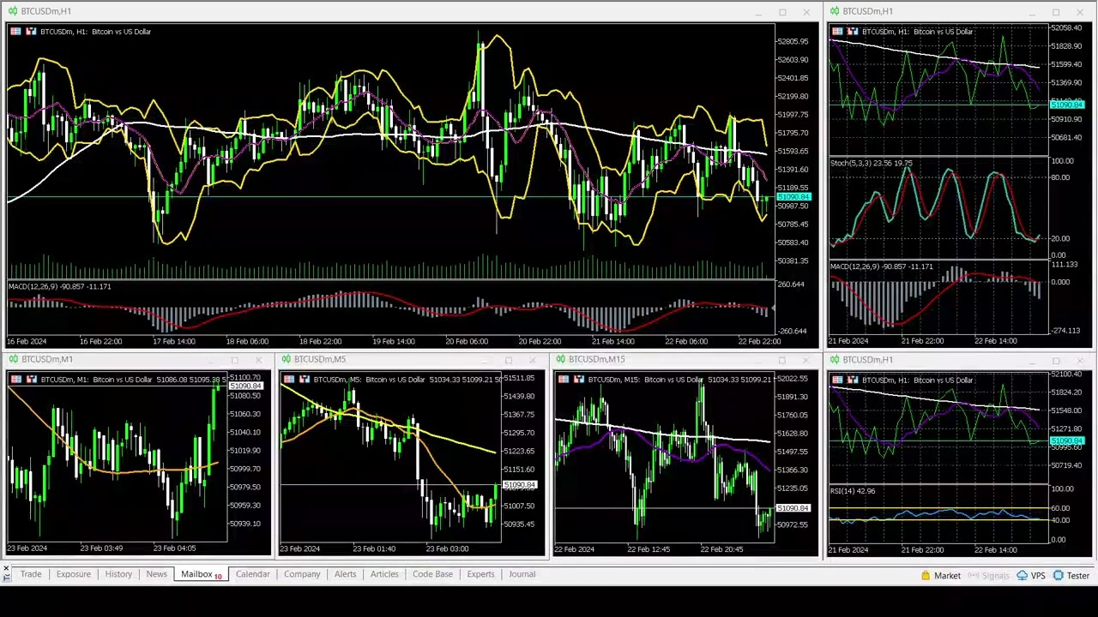Open Depth of Market icon in M15 chart
The image size is (1098, 617).
pyautogui.click(x=563, y=380)
